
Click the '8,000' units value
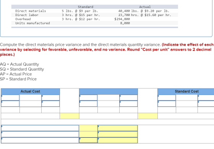125,23
